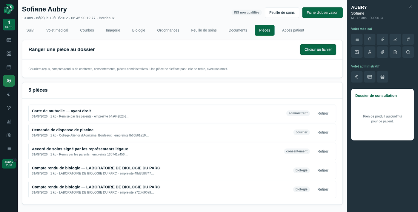418x212 pixels.
Task: Retirer the biology report with empreinte a72bfd90a8
Action: [x=323, y=190]
